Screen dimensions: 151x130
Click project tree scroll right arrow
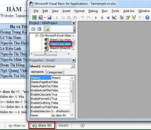(69, 54)
